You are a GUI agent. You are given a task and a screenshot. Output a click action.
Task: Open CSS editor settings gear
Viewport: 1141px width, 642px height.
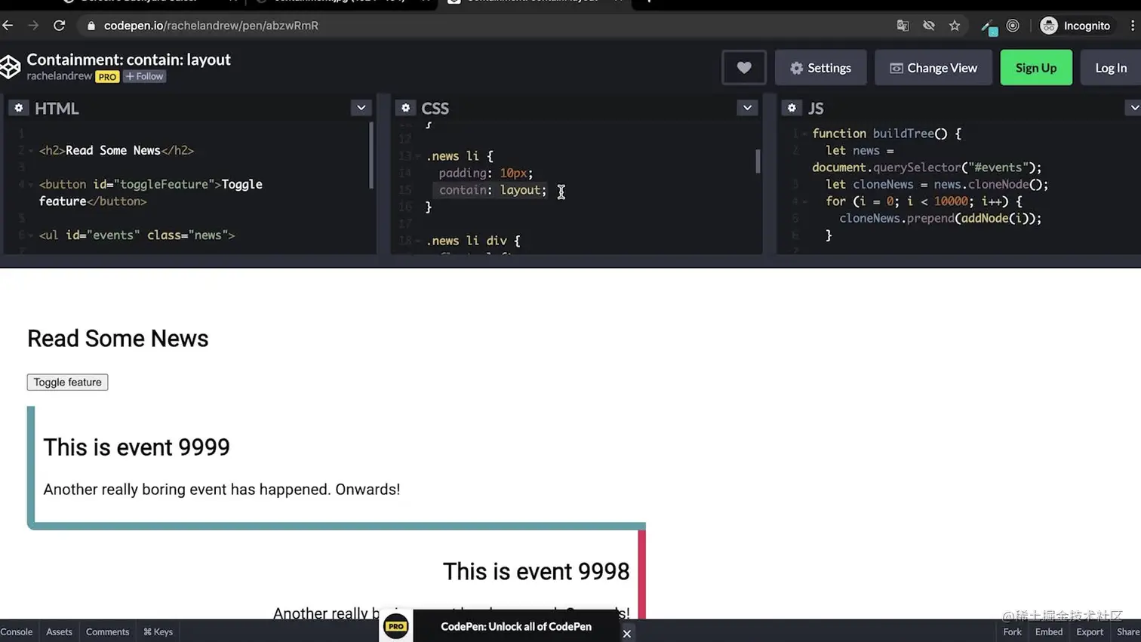pyautogui.click(x=405, y=108)
